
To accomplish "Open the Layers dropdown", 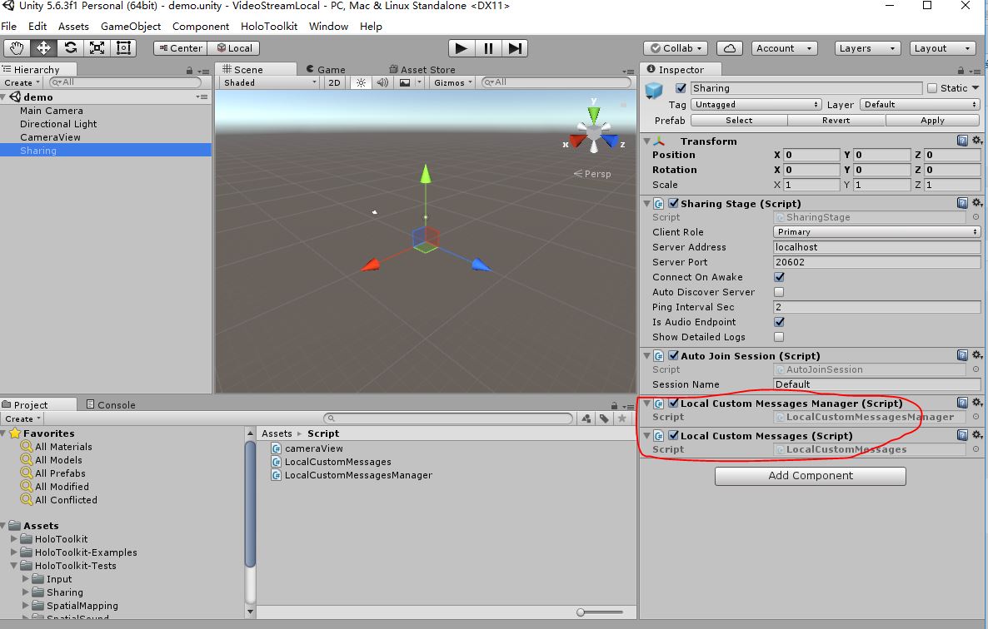I will 866,48.
